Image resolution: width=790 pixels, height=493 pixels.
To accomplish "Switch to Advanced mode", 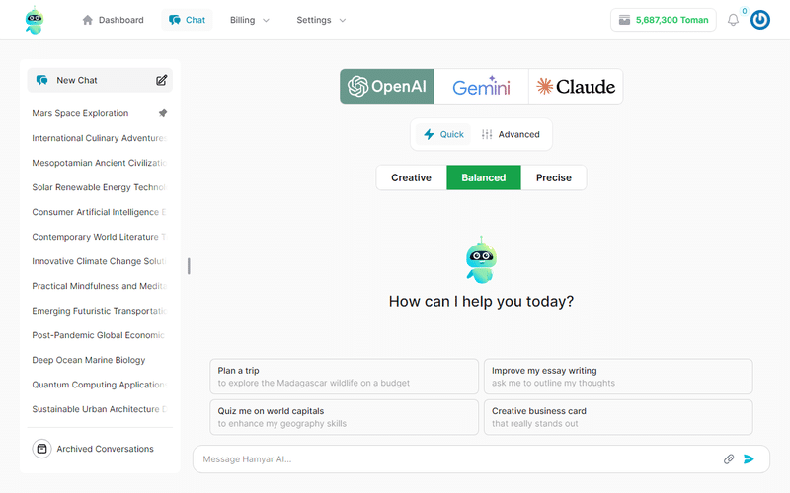I will (x=511, y=134).
